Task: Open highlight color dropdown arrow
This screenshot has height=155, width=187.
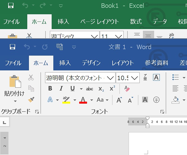Action: coord(75,100)
